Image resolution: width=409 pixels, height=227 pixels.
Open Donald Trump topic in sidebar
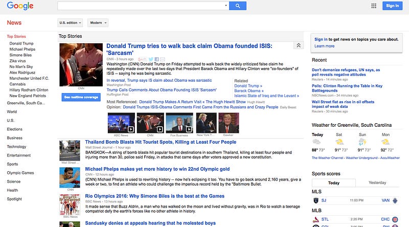[21, 43]
